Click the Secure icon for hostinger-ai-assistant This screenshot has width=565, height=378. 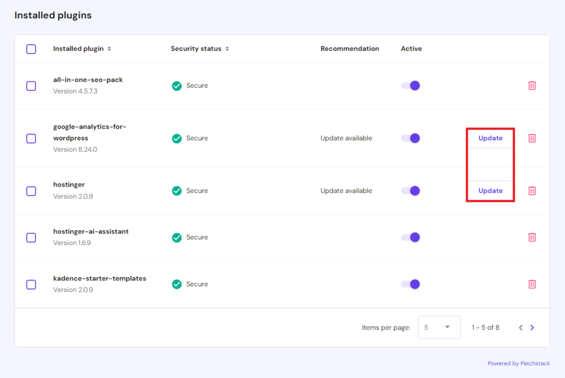point(177,237)
